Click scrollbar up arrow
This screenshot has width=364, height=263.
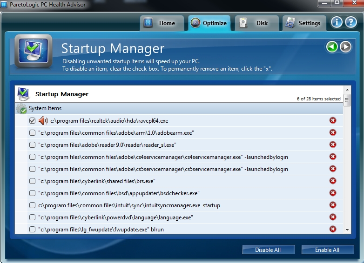click(x=347, y=90)
